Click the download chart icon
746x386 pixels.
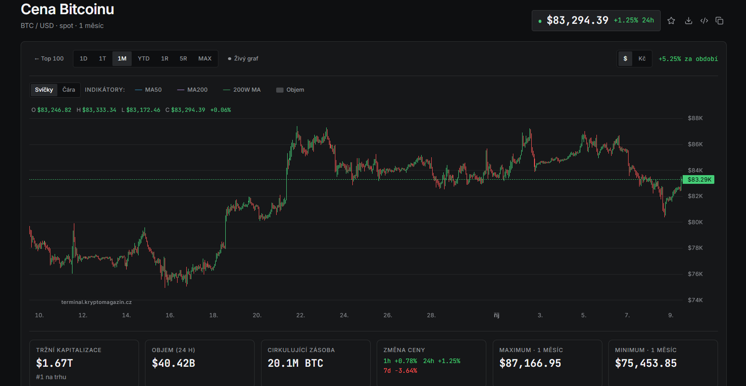click(688, 21)
